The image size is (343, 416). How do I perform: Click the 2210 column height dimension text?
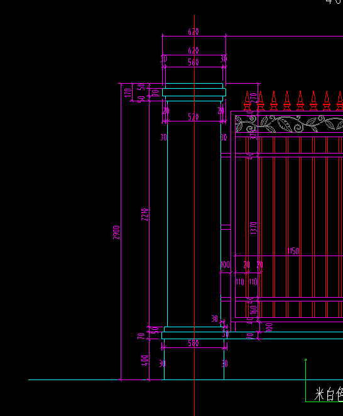[144, 215]
